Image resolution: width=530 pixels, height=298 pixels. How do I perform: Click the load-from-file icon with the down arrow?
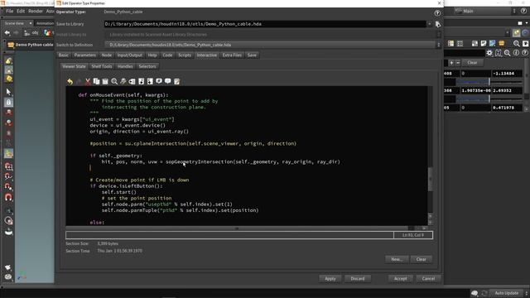(142, 81)
